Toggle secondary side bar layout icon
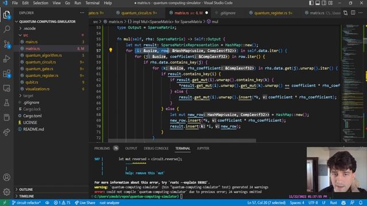The image size is (367, 206). click(324, 3)
